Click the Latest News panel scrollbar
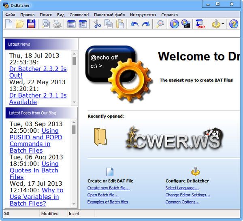Viewport: 243px width, 221px height. click(74, 77)
